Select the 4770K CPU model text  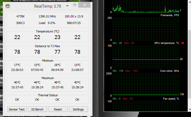[21, 16]
